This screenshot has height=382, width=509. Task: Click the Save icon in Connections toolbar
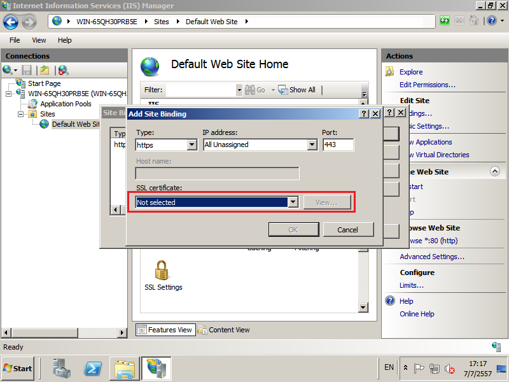(x=27, y=71)
